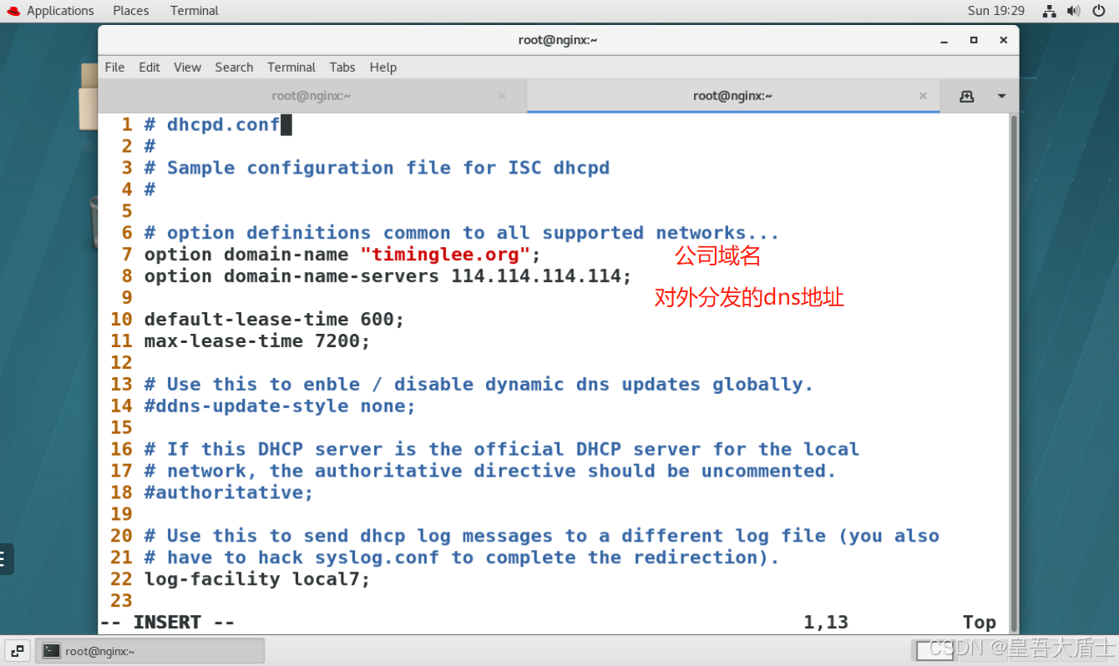Click the power icon in top panel

(1098, 11)
